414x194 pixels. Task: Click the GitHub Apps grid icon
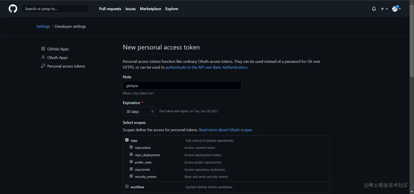coord(43,49)
